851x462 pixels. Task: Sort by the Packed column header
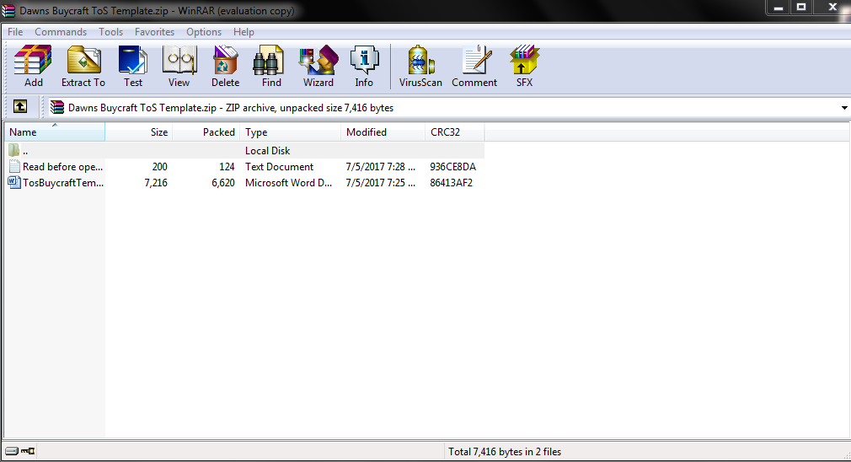pos(206,132)
